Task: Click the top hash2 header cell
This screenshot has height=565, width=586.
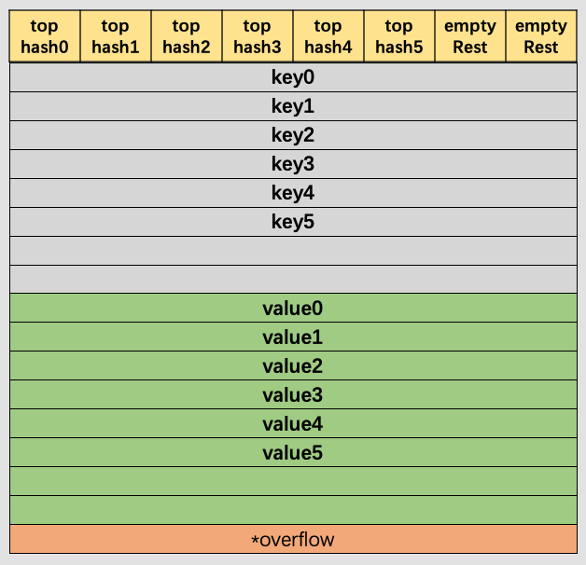Action: pyautogui.click(x=187, y=37)
